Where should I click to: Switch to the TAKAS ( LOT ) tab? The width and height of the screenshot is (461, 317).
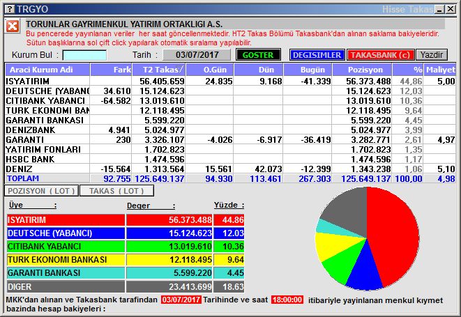point(116,191)
